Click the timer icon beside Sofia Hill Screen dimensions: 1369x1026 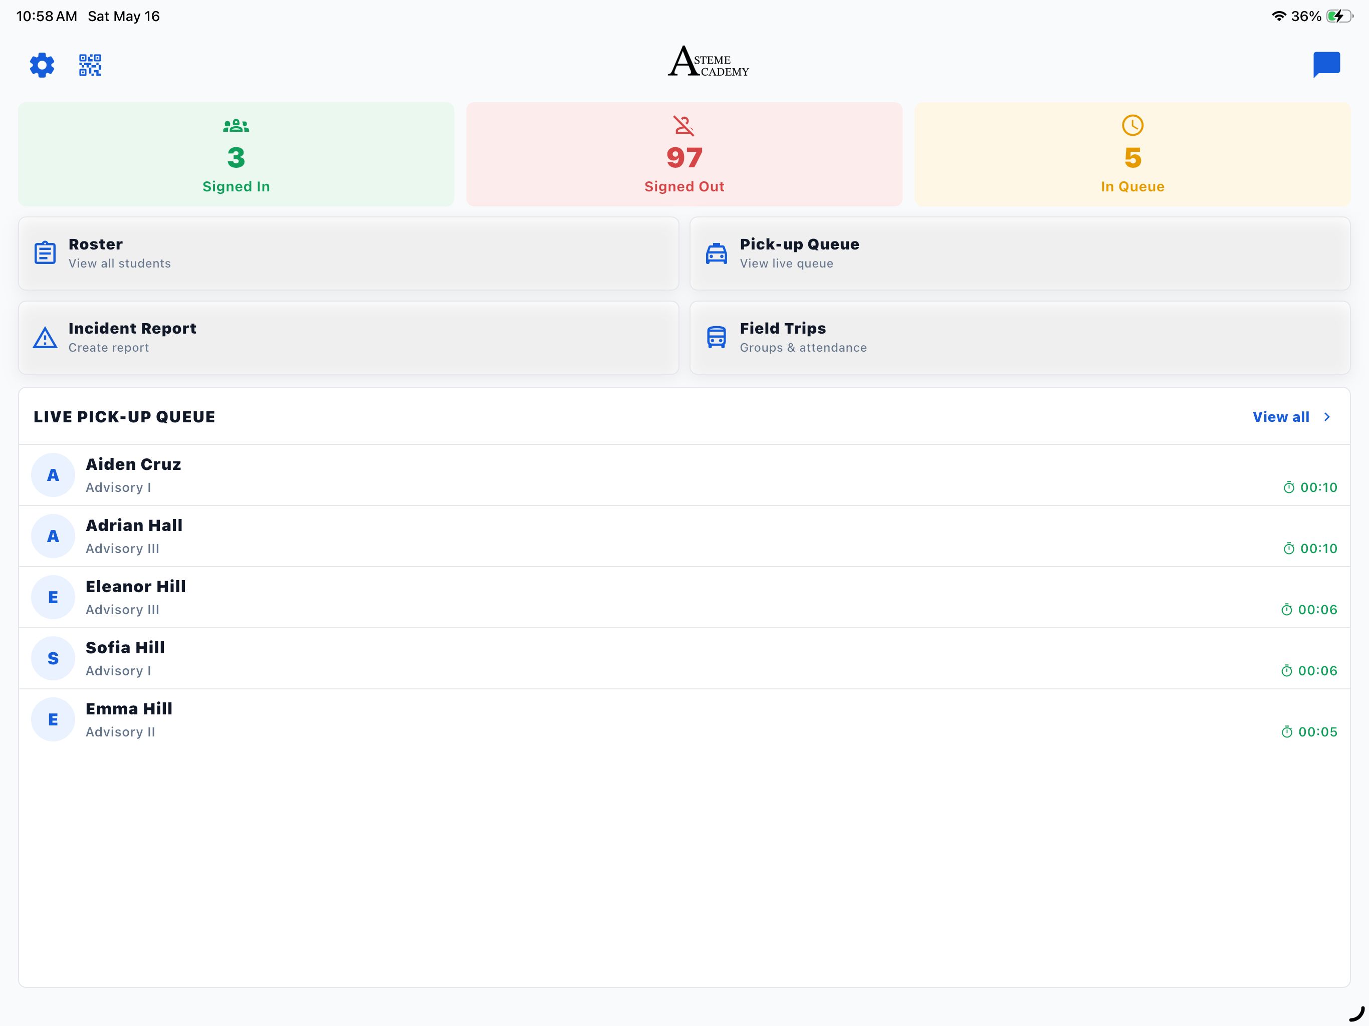coord(1287,671)
